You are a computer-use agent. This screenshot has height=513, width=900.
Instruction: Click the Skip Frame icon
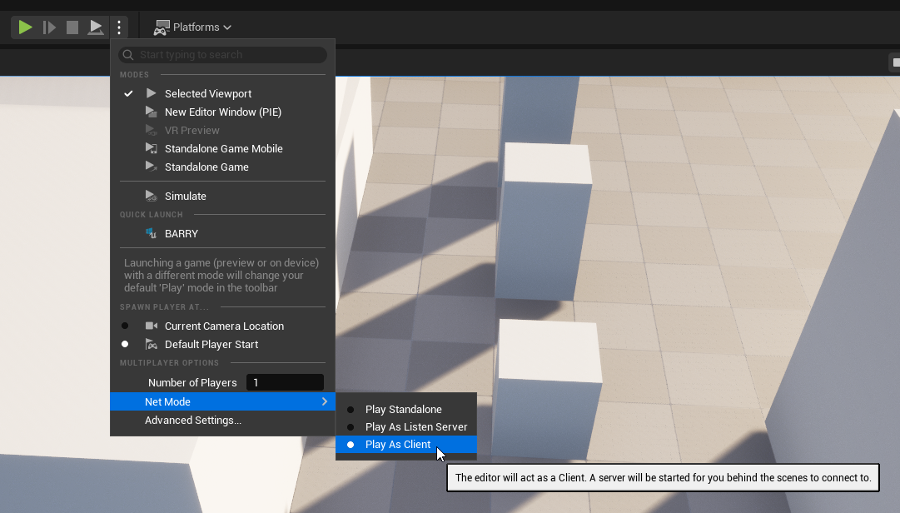(50, 27)
